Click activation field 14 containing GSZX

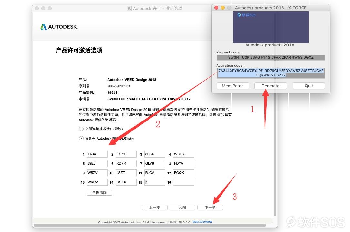click(x=126, y=182)
